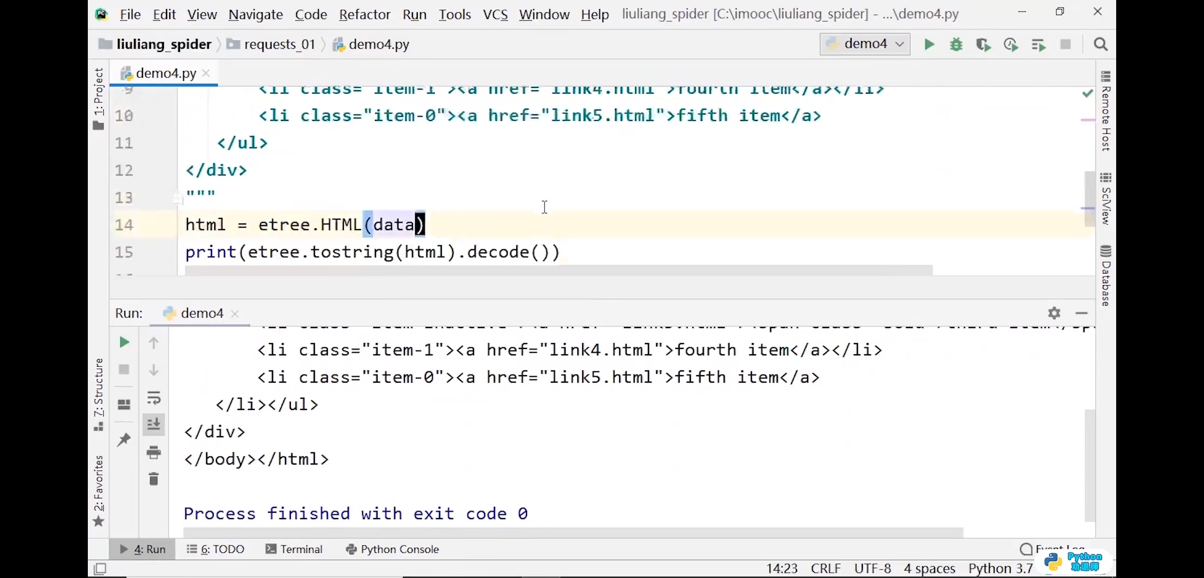Toggle soft-wrap in run console
The image size is (1204, 578).
(154, 398)
